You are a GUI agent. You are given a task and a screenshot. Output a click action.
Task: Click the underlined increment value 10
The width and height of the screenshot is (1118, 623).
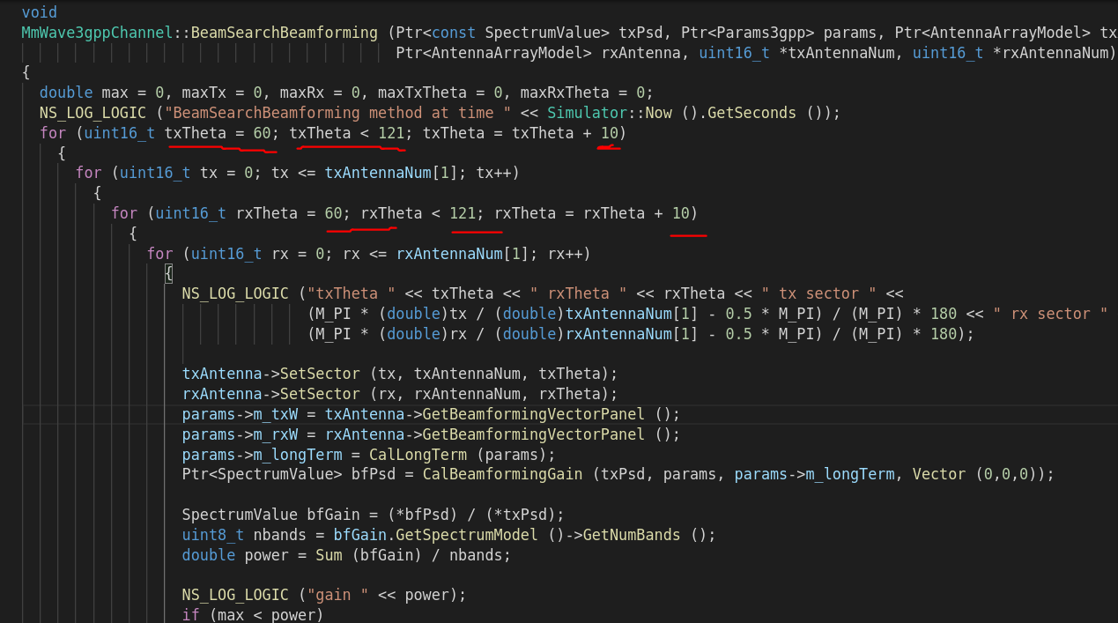[609, 132]
